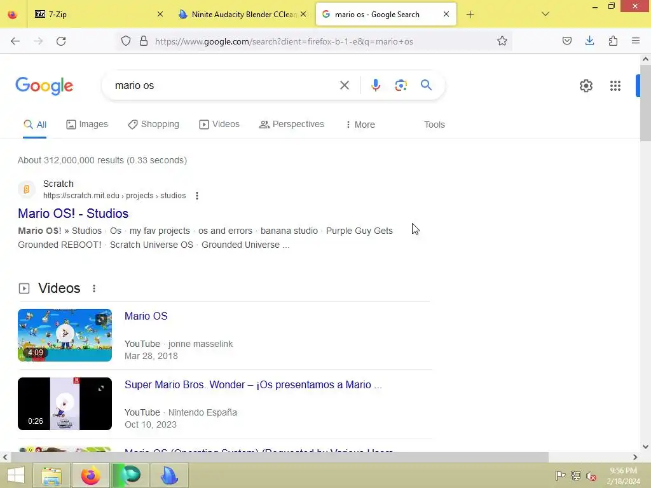Click the About 312,000,000 results text
Viewport: 651px width, 488px height.
tap(102, 160)
